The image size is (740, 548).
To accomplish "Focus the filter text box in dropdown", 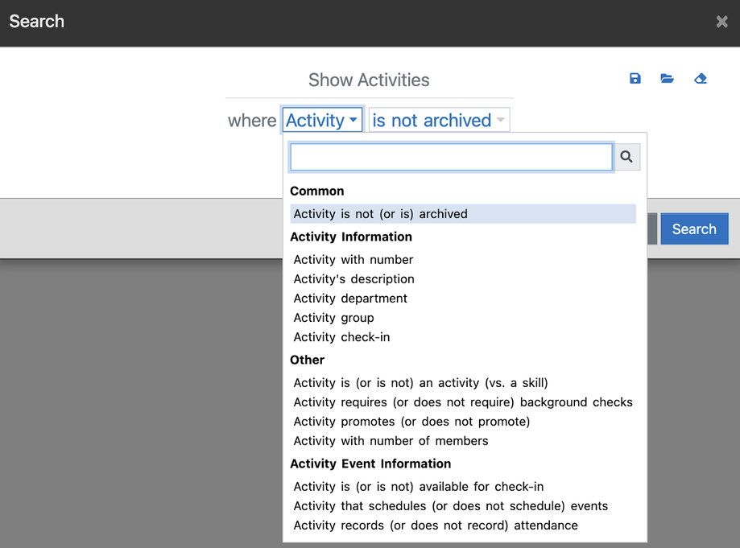I will coord(451,157).
